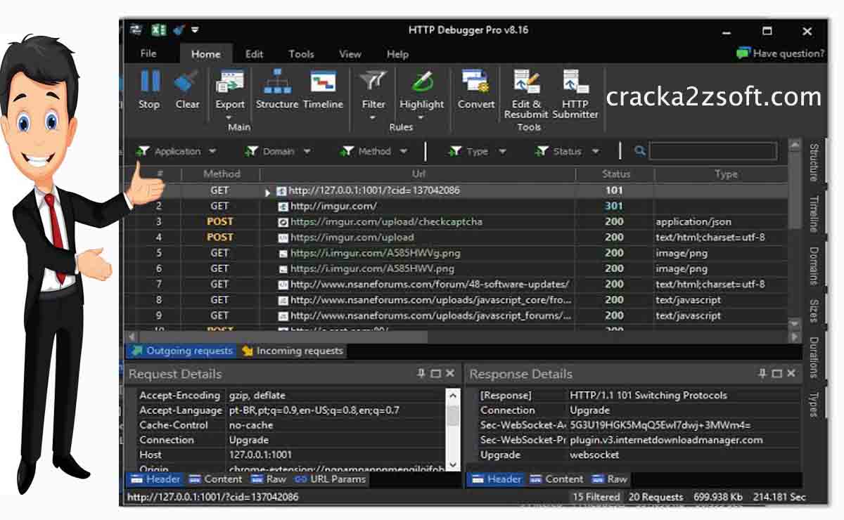Open the URL Params tab
Viewport: 844px width, 520px height.
330,479
